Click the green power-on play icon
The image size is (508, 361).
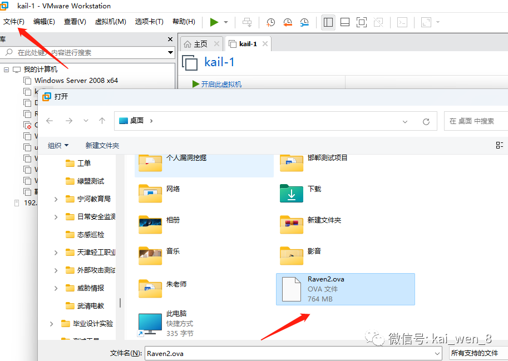[214, 22]
